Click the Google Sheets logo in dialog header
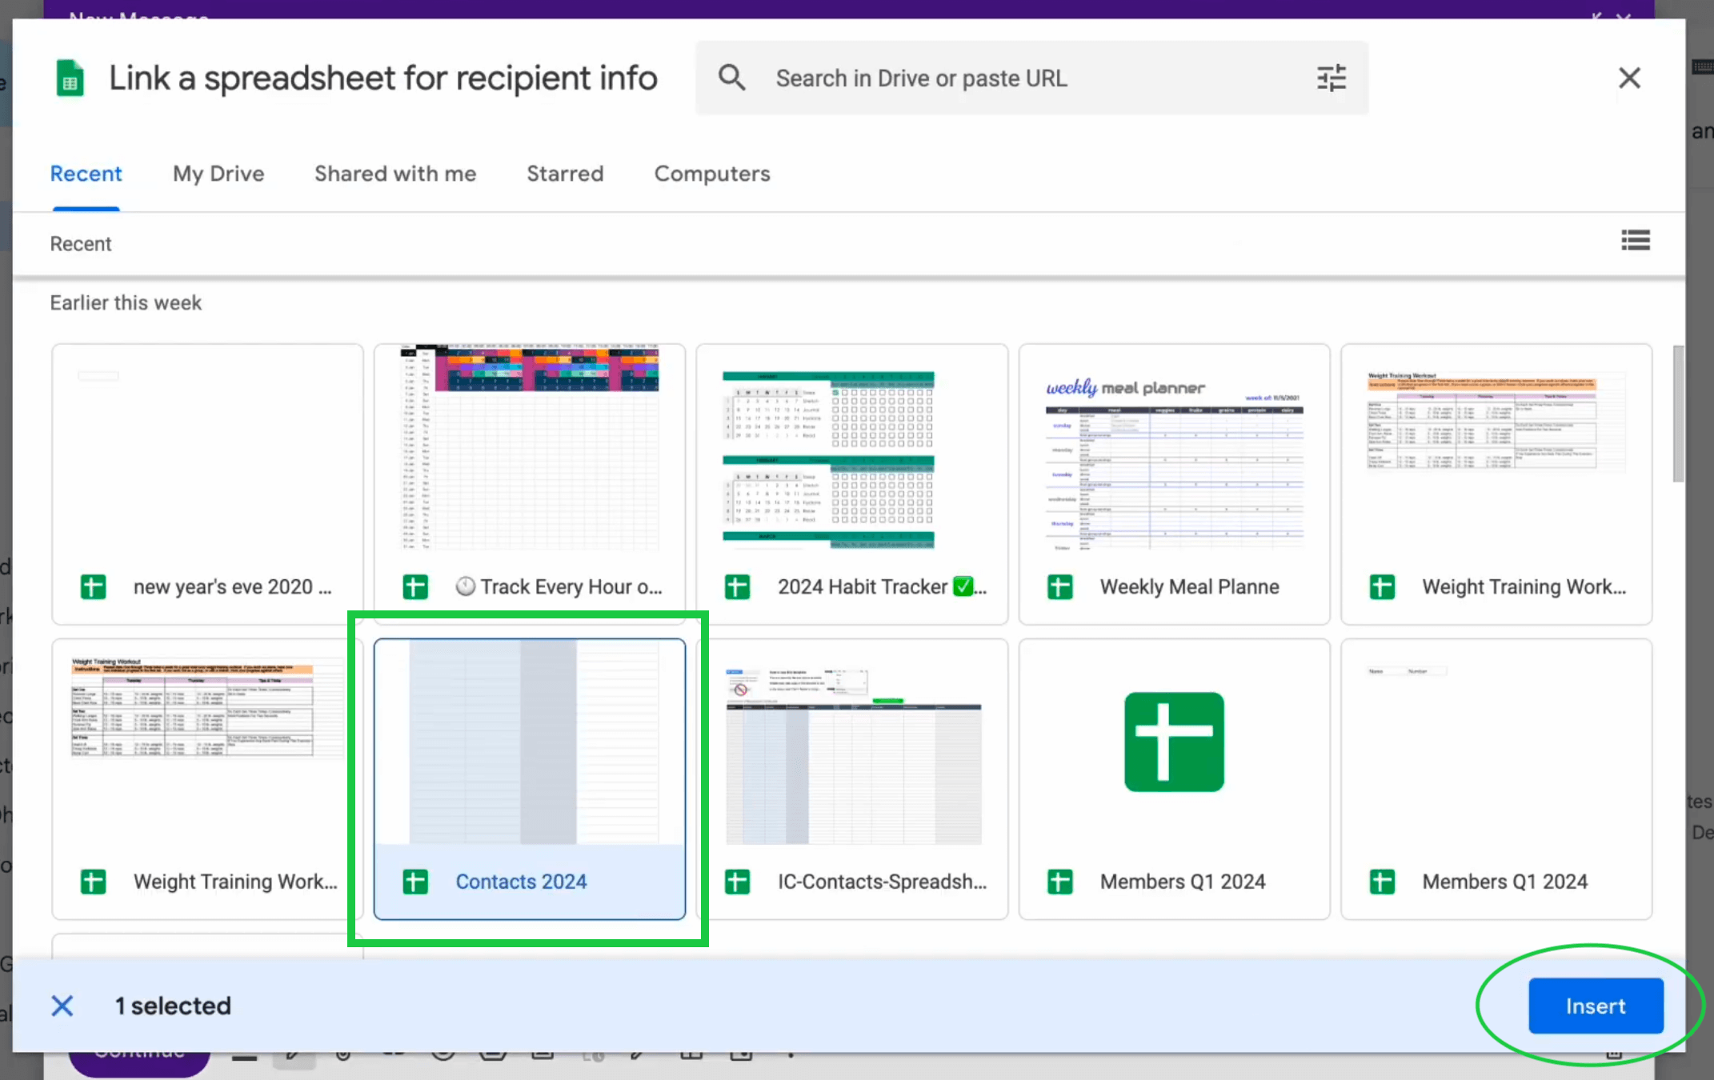 pyautogui.click(x=70, y=78)
